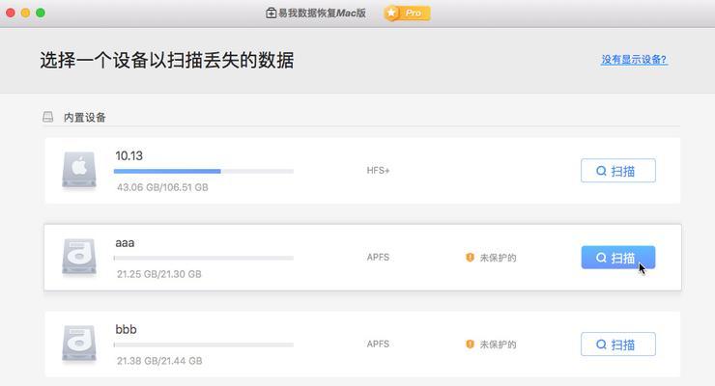Click the unprotected shield icon for bbb
The width and height of the screenshot is (715, 386).
470,345
